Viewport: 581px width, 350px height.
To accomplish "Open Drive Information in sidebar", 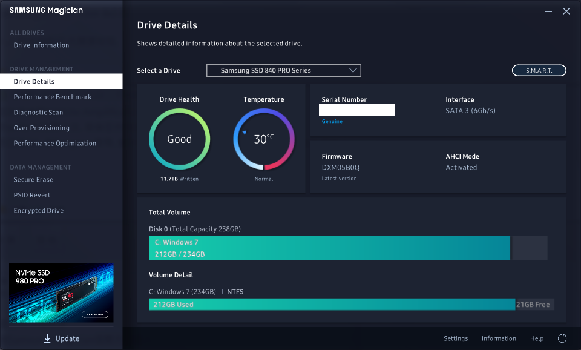I will click(41, 45).
